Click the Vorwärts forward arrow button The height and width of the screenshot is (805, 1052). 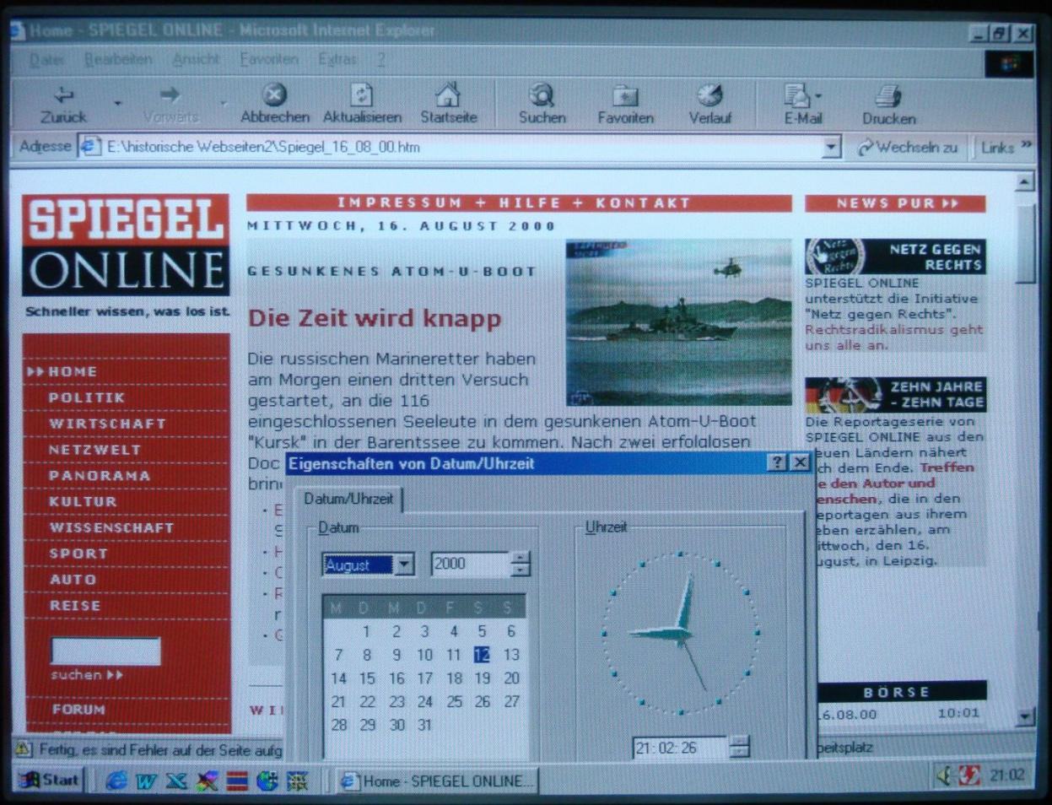coord(170,105)
